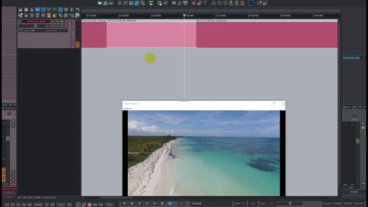Image resolution: width=368 pixels, height=207 pixels.
Task: Click the cyan-magenta highlighted icon in the top toolbar
Action: (x=137, y=3)
